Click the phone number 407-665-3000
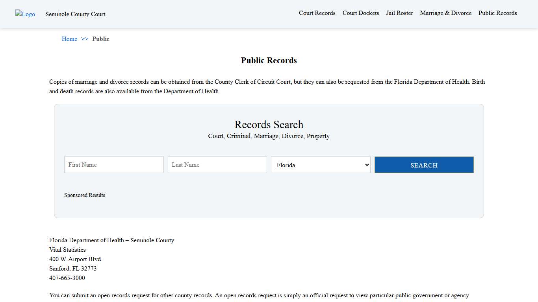 [67, 278]
